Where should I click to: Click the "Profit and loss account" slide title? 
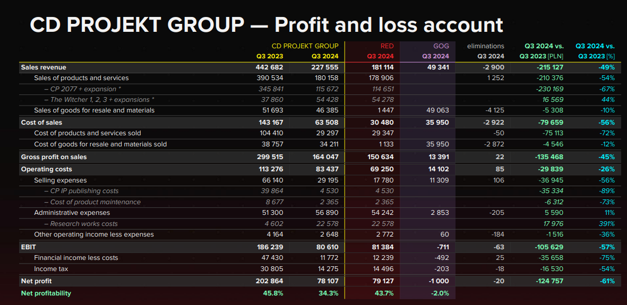267,24
